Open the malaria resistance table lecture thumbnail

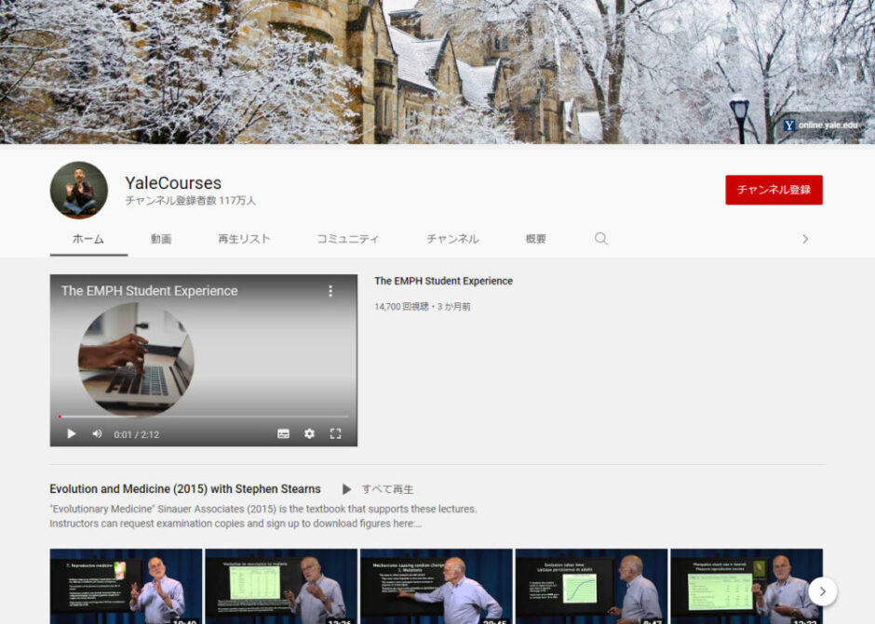281,586
